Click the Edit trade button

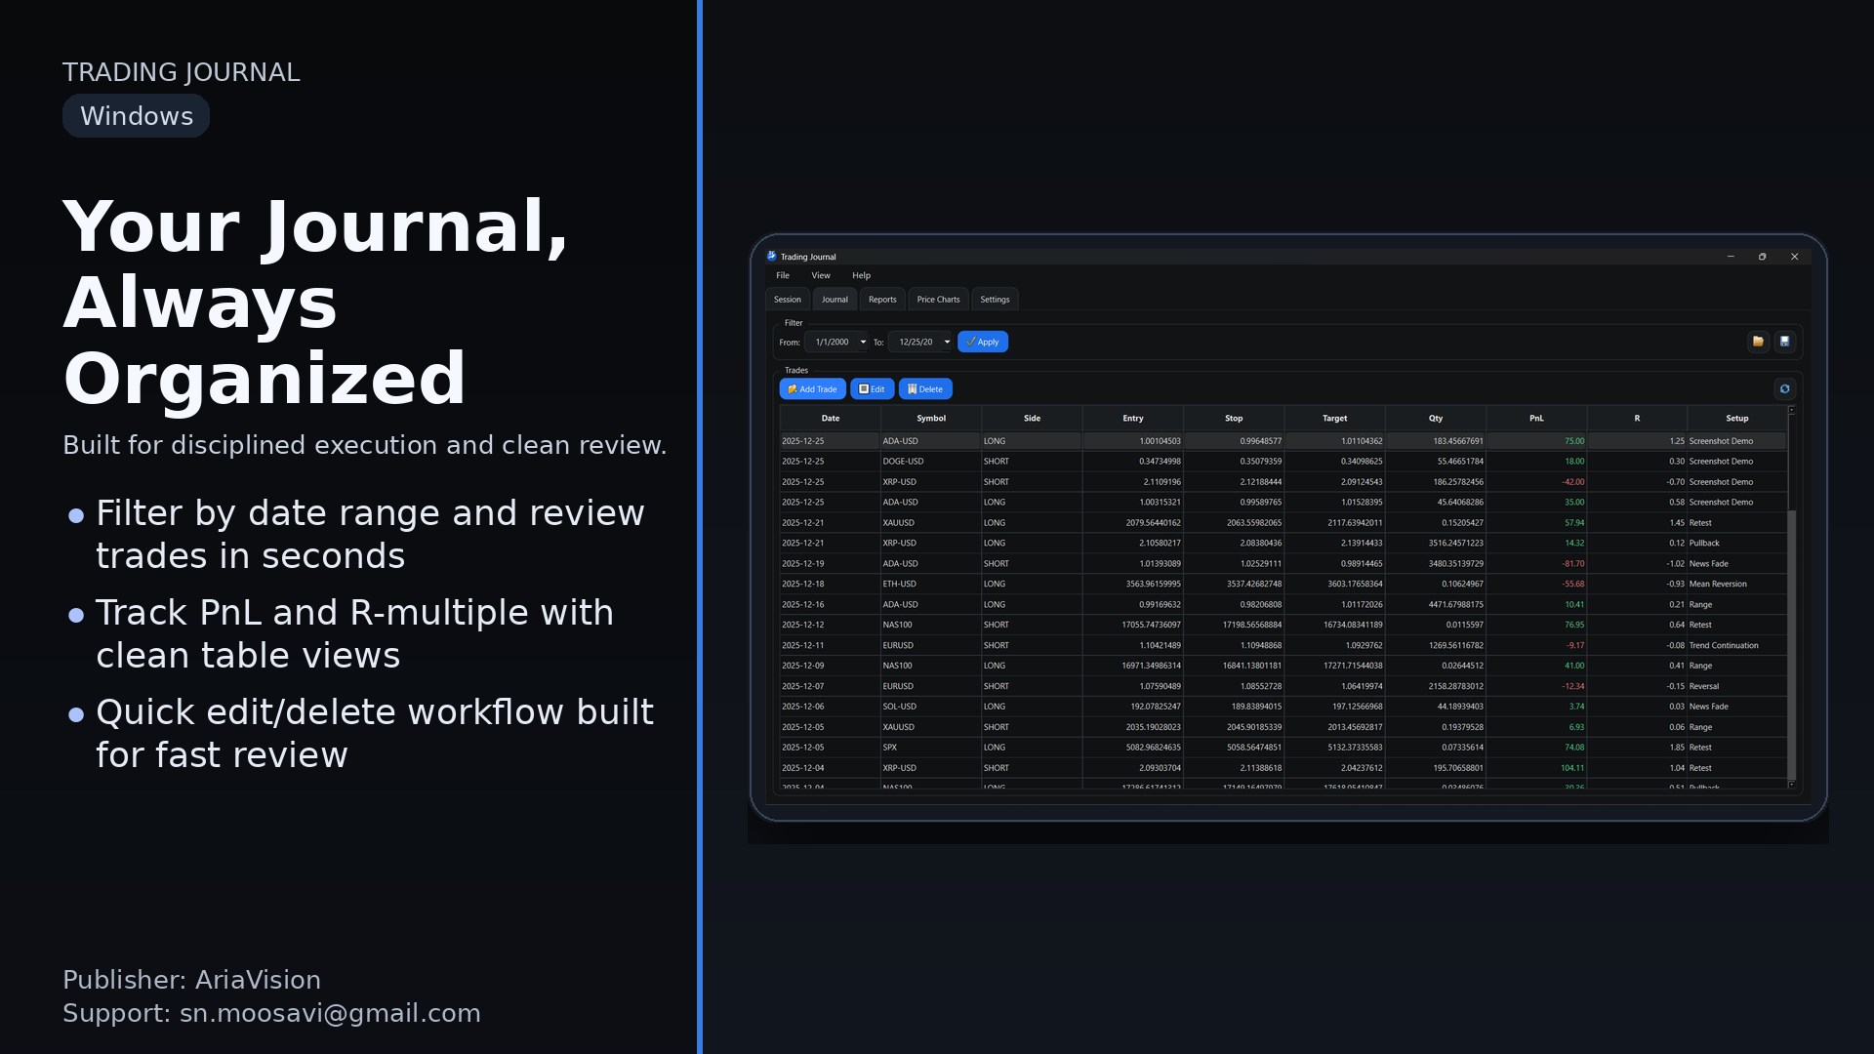tap(872, 389)
